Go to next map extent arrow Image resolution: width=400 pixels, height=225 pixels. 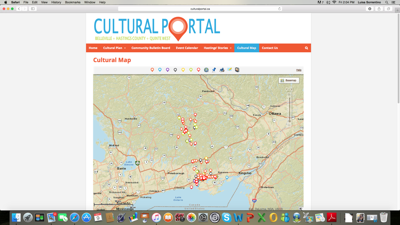point(291,89)
